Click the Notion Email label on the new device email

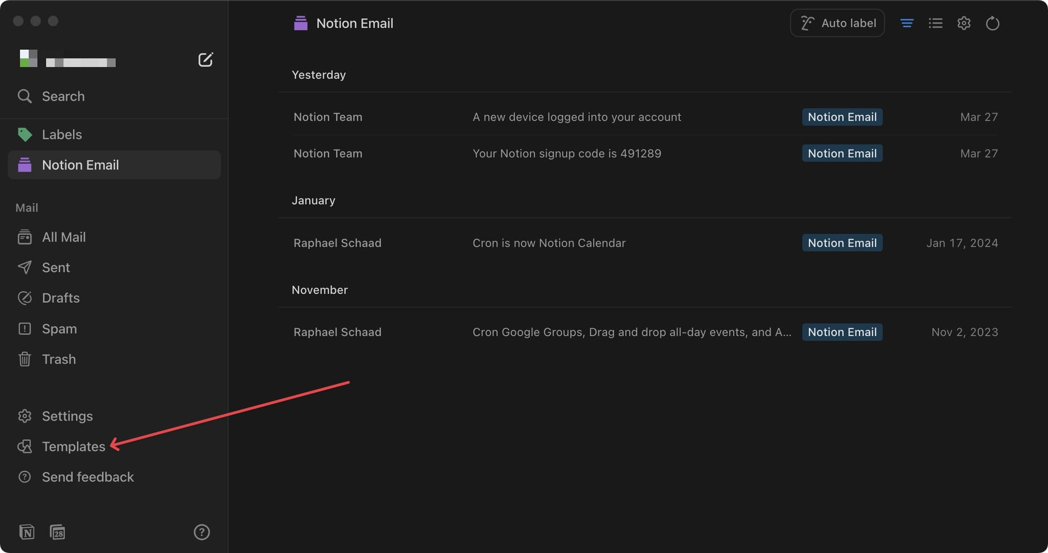tap(842, 117)
